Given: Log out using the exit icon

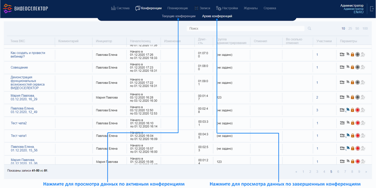Looking at the screenshot, I should click(372, 9).
